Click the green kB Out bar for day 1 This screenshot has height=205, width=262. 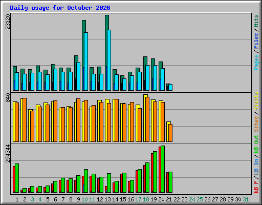click(x=17, y=178)
